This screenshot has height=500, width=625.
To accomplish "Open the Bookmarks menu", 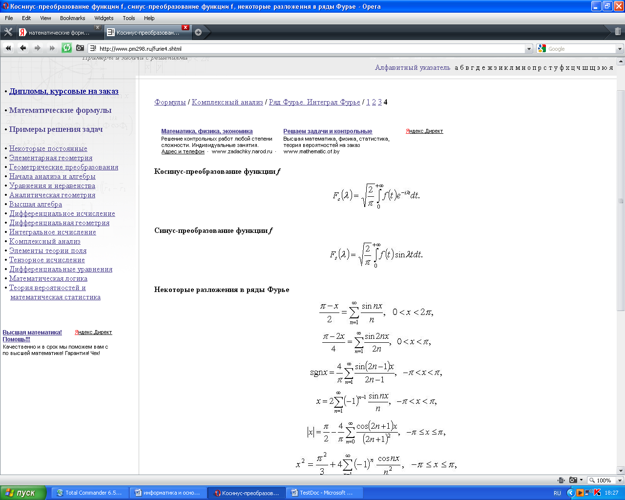I will [73, 18].
